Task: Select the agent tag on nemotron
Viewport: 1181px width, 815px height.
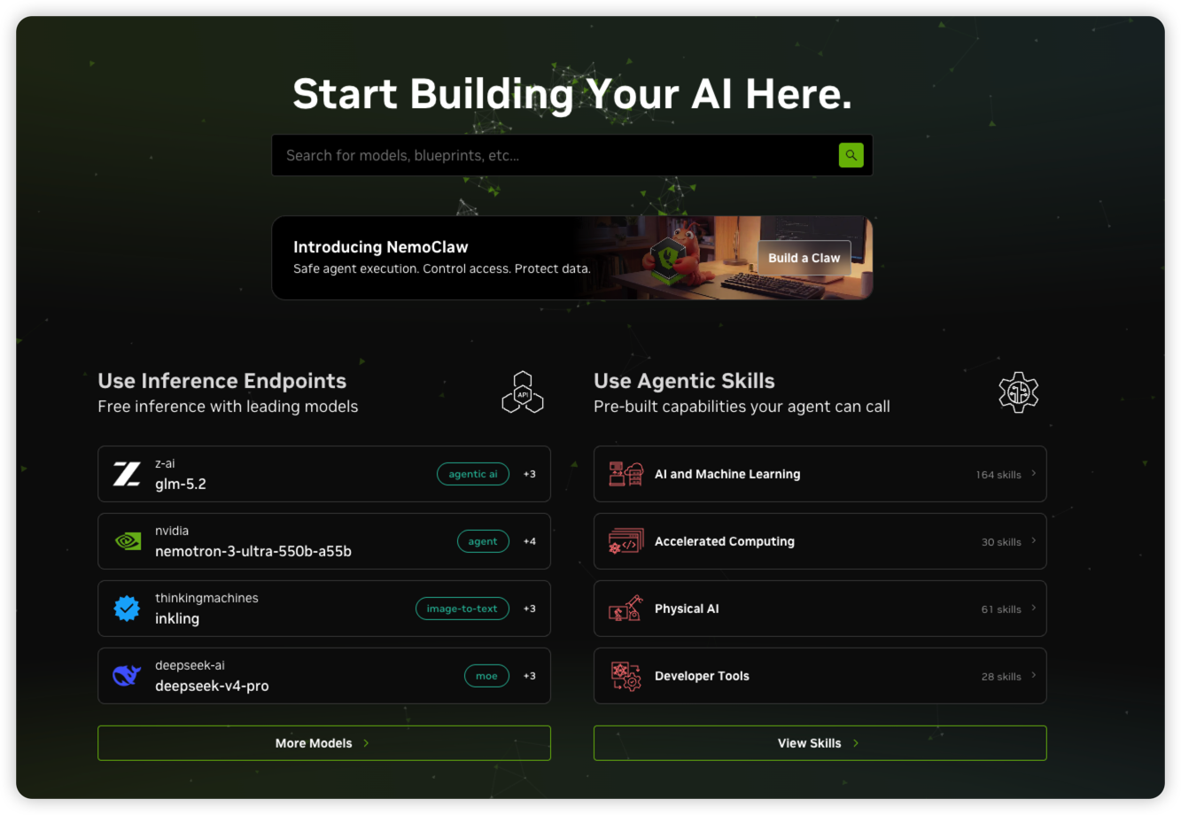Action: pyautogui.click(x=483, y=541)
